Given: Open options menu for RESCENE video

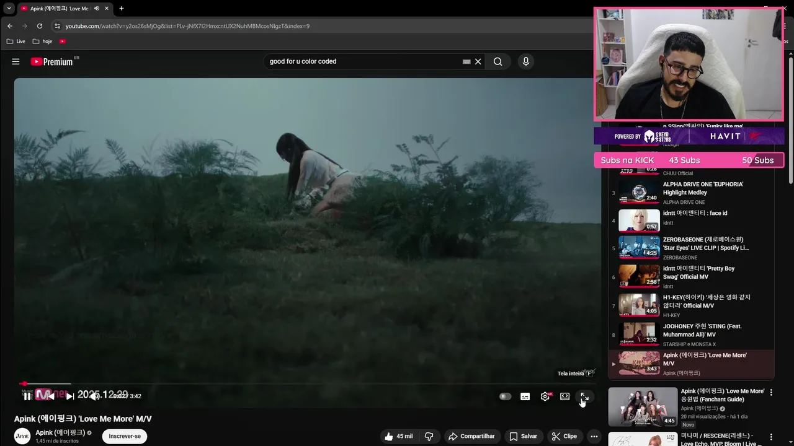Looking at the screenshot, I should pyautogui.click(x=771, y=437).
